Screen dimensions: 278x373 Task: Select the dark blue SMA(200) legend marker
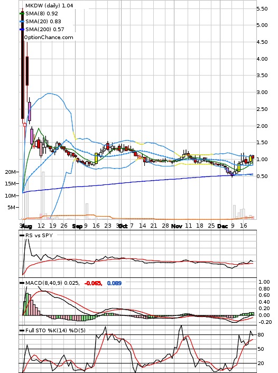tap(22, 30)
